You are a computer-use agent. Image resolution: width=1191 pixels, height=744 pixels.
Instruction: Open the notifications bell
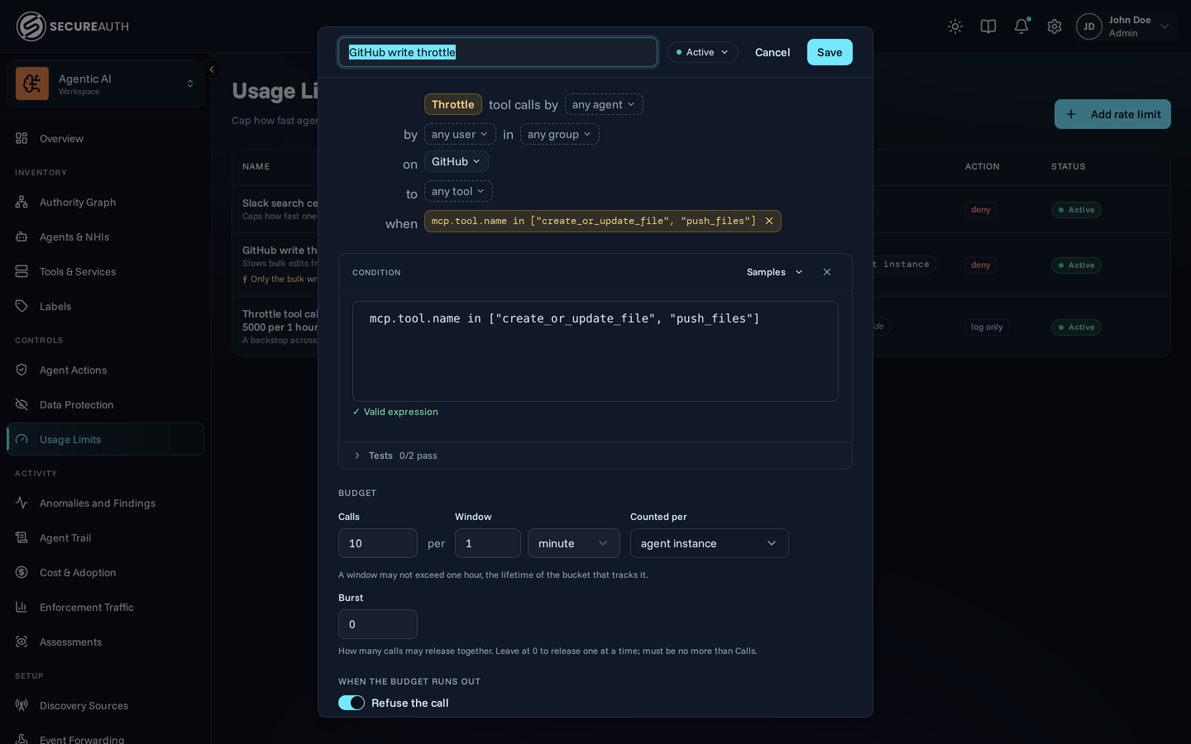pos(1021,26)
